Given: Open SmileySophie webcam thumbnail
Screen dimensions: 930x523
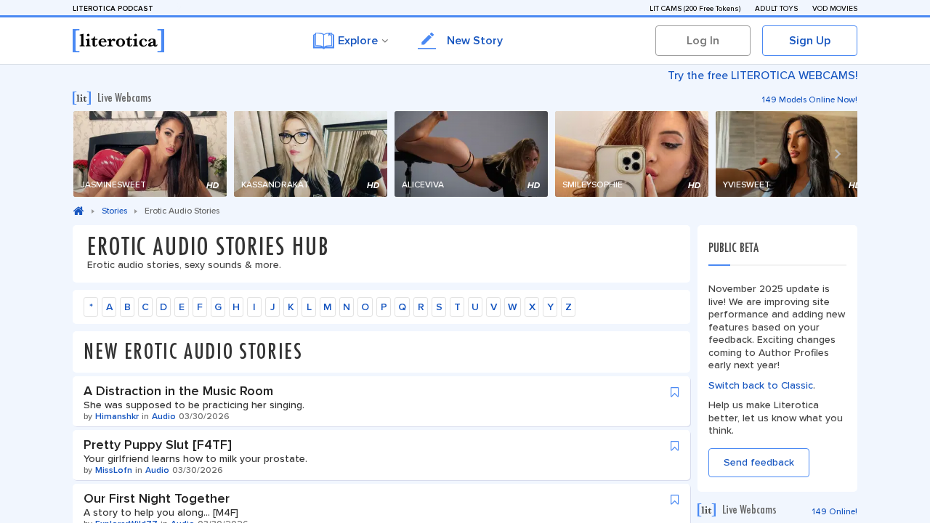Looking at the screenshot, I should pyautogui.click(x=631, y=154).
